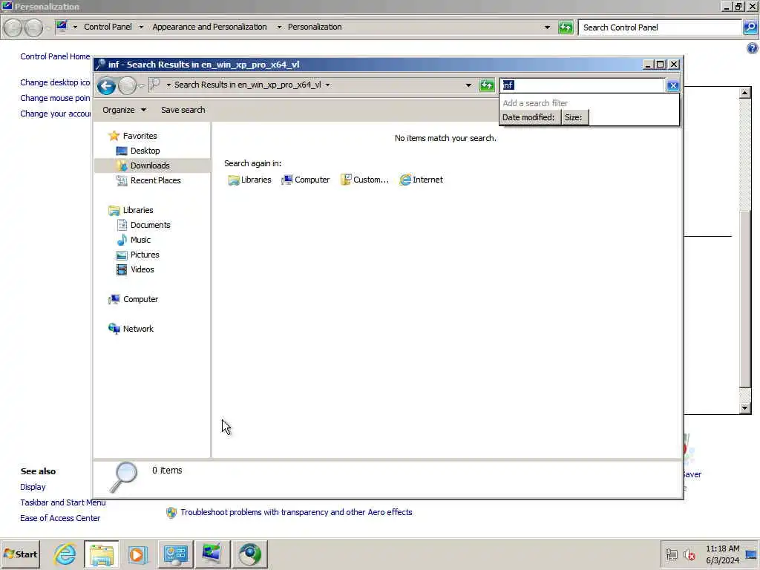Search again in Custom location
Screen dimensions: 760x570
click(364, 180)
